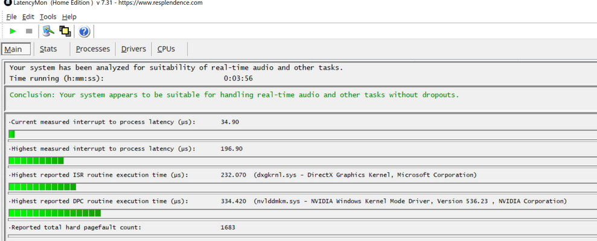Open the Help menu
597x241 pixels.
(69, 17)
